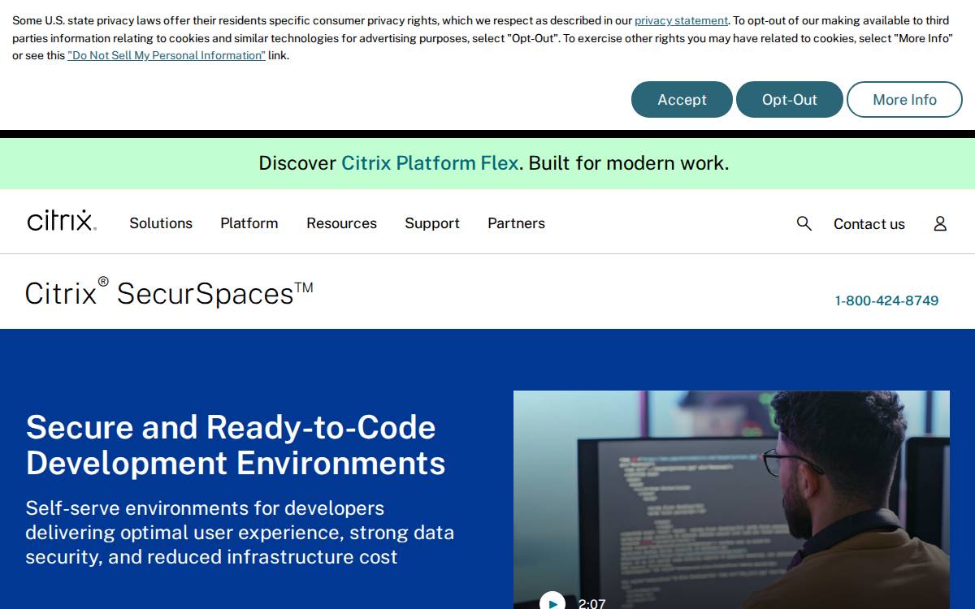Choose Opt-Out in privacy banner
This screenshot has height=609, width=975.
[790, 99]
